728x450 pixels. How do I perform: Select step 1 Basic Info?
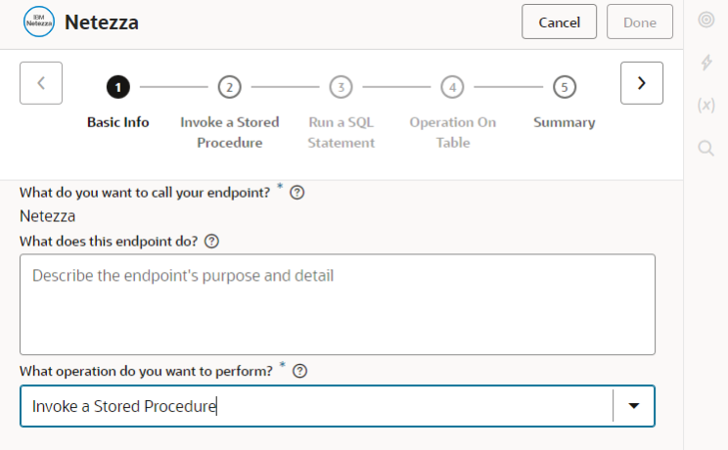click(117, 87)
